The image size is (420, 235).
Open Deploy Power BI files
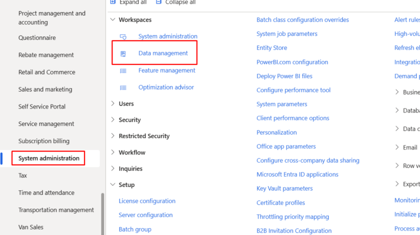(284, 76)
